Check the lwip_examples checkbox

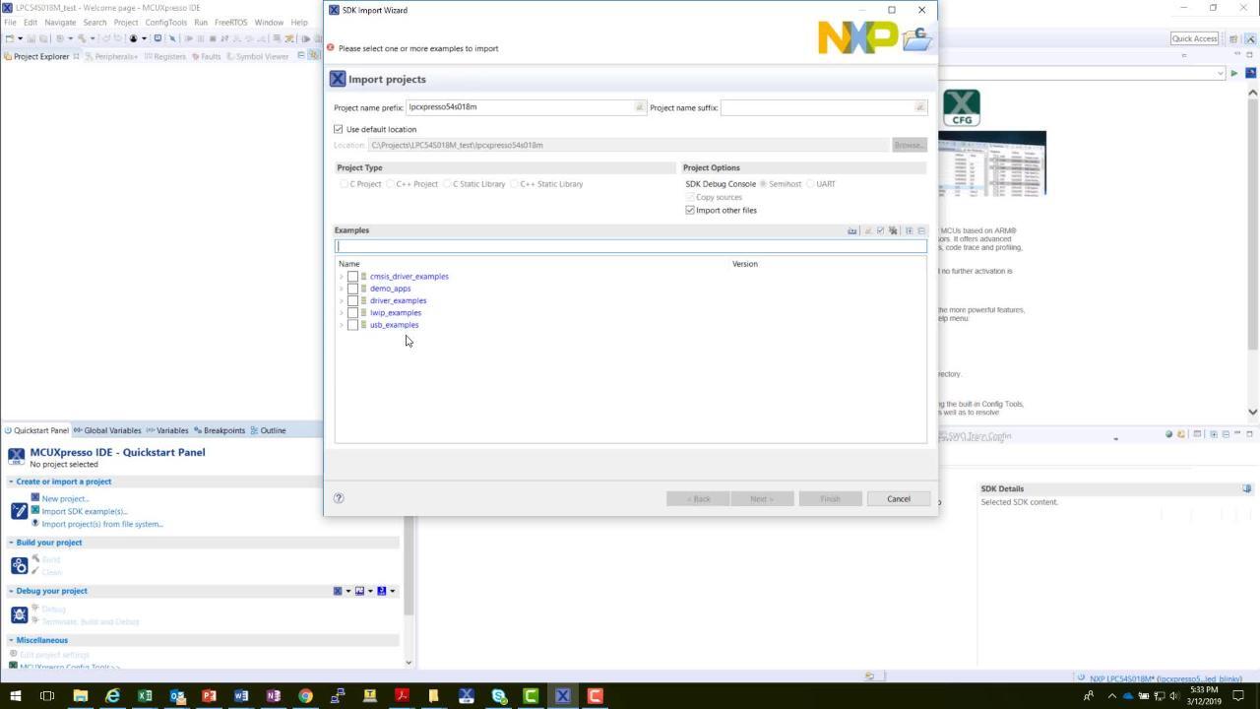[352, 313]
